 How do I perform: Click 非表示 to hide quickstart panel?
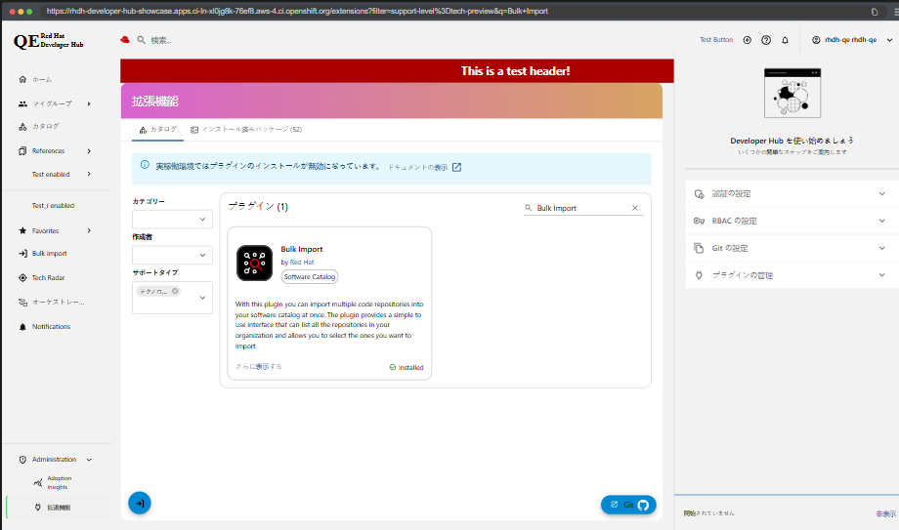point(885,514)
